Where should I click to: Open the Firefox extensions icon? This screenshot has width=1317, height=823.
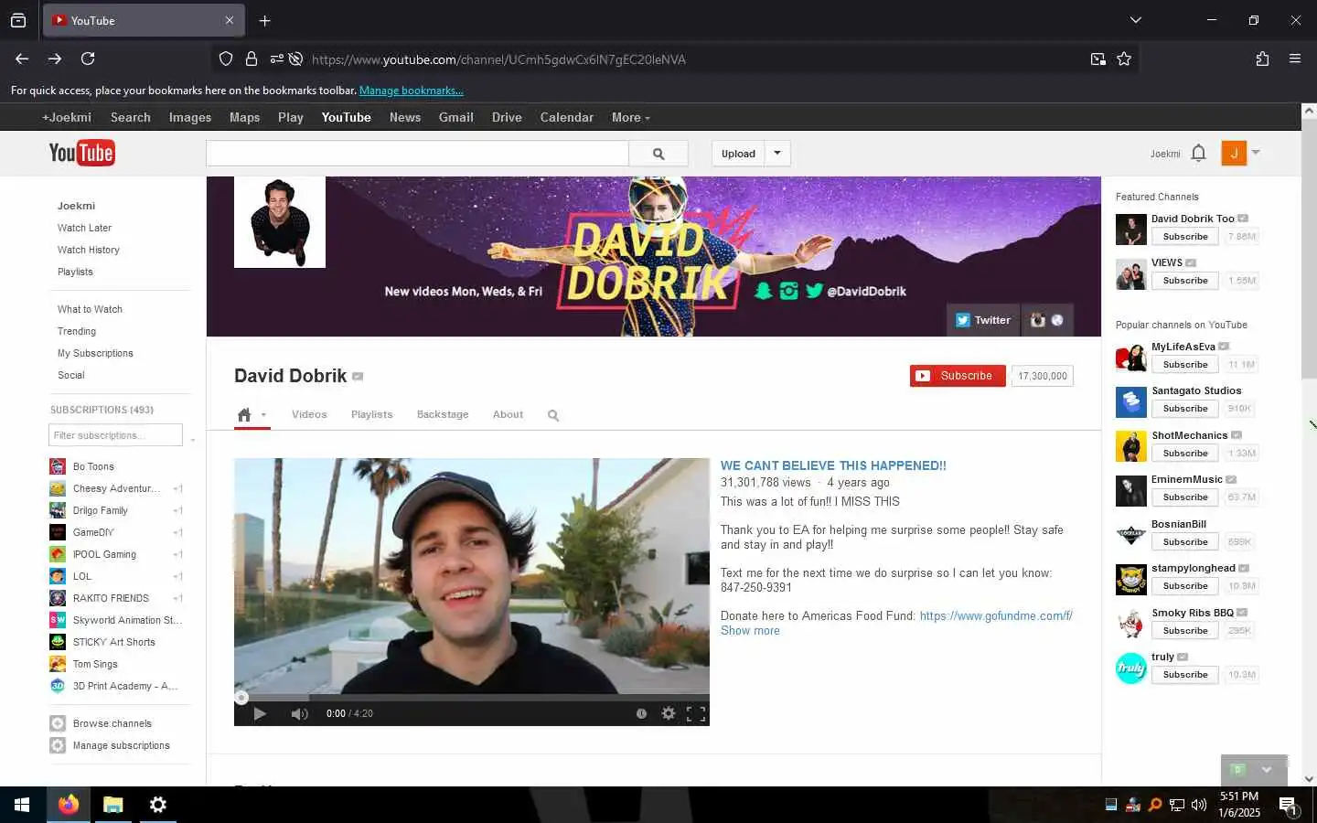(x=1262, y=59)
